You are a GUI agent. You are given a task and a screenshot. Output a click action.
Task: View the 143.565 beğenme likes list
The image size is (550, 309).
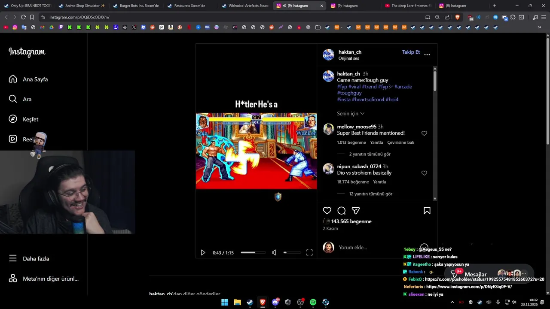click(x=351, y=221)
